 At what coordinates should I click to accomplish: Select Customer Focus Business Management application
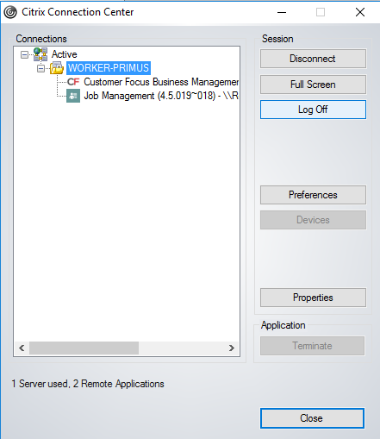click(161, 82)
